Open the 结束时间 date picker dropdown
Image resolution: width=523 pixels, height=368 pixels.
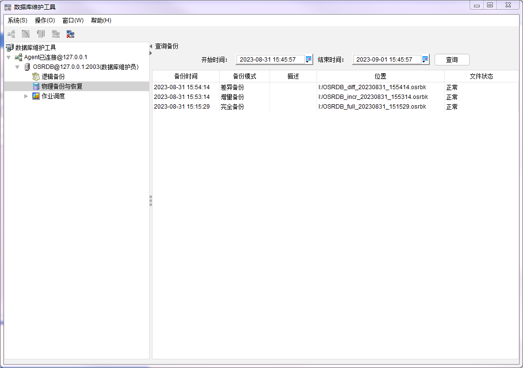click(424, 59)
